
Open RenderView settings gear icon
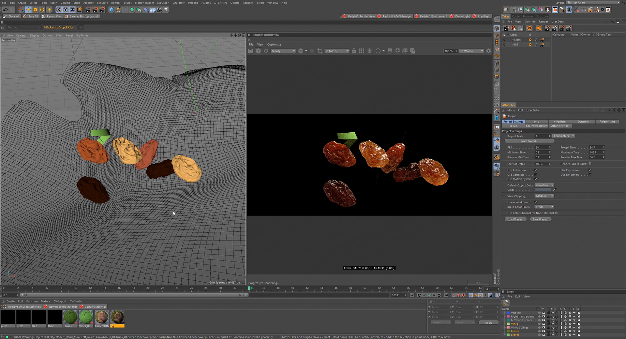pos(488,51)
